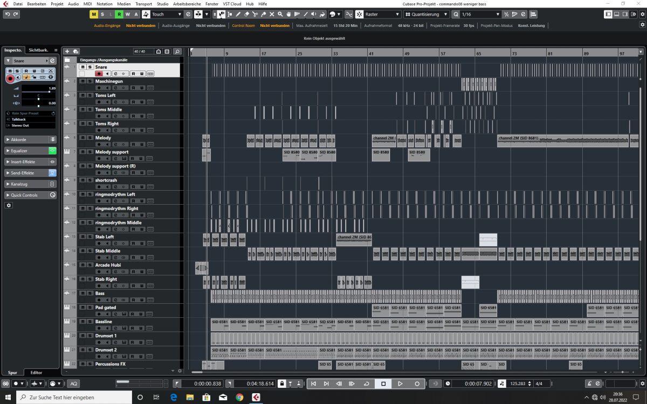Click the Apply Quantize Q icon
This screenshot has width=647, height=404.
[x=456, y=14]
